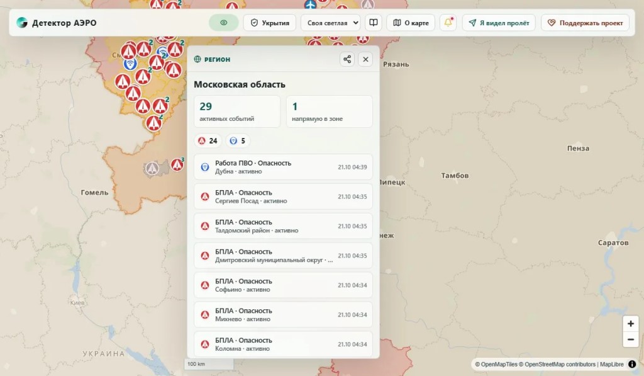Open the MapLibre attribution link

(611, 364)
